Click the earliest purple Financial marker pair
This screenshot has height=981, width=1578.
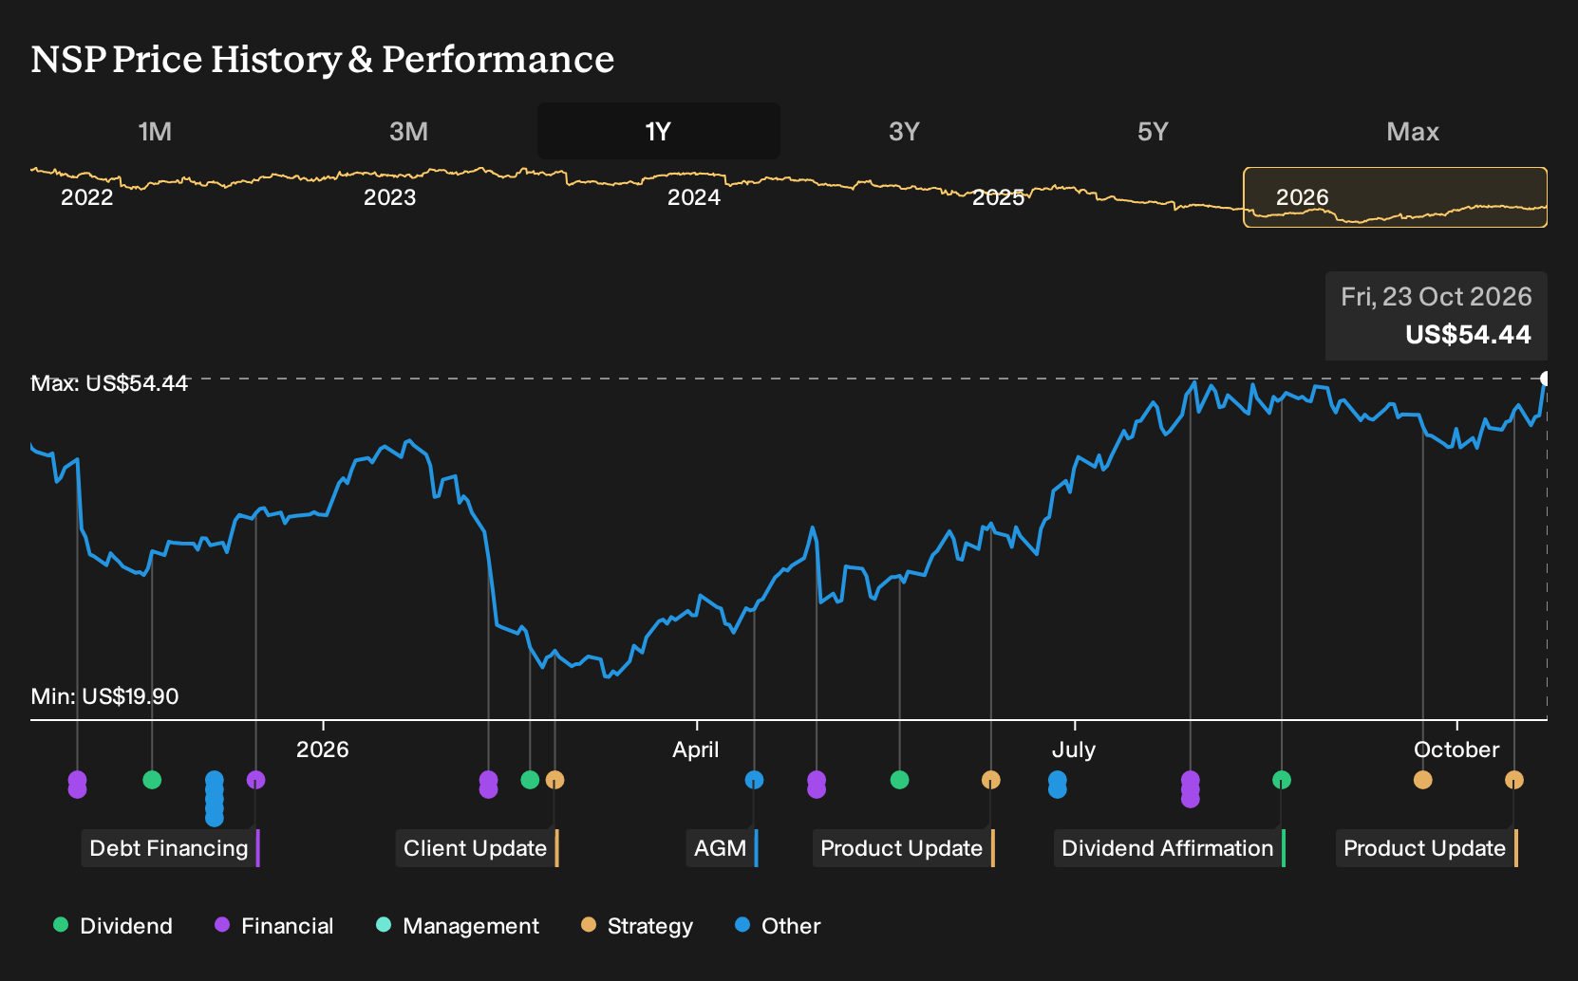tap(77, 785)
